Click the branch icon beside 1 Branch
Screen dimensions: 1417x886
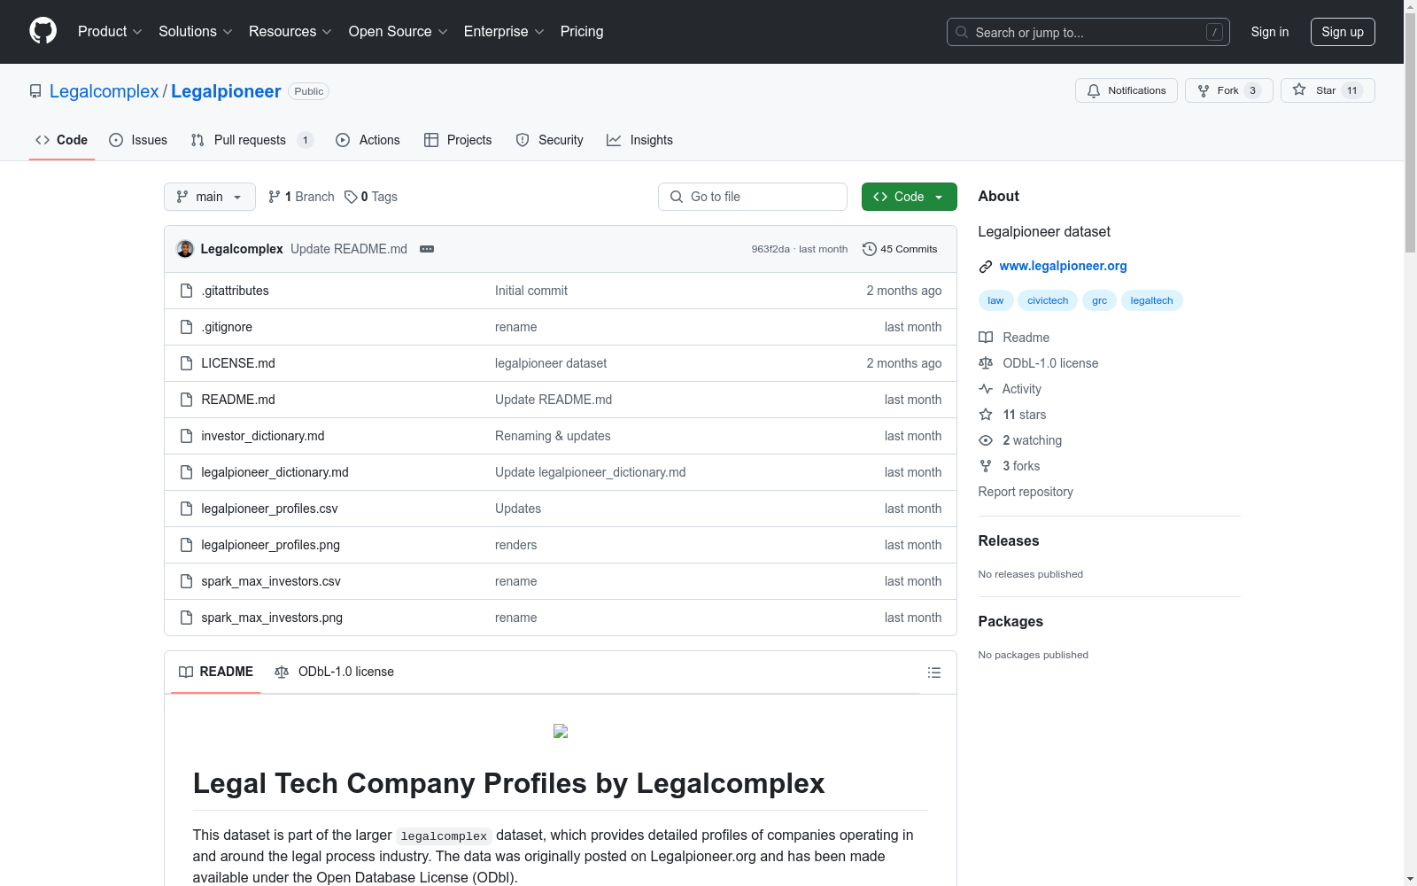275,197
